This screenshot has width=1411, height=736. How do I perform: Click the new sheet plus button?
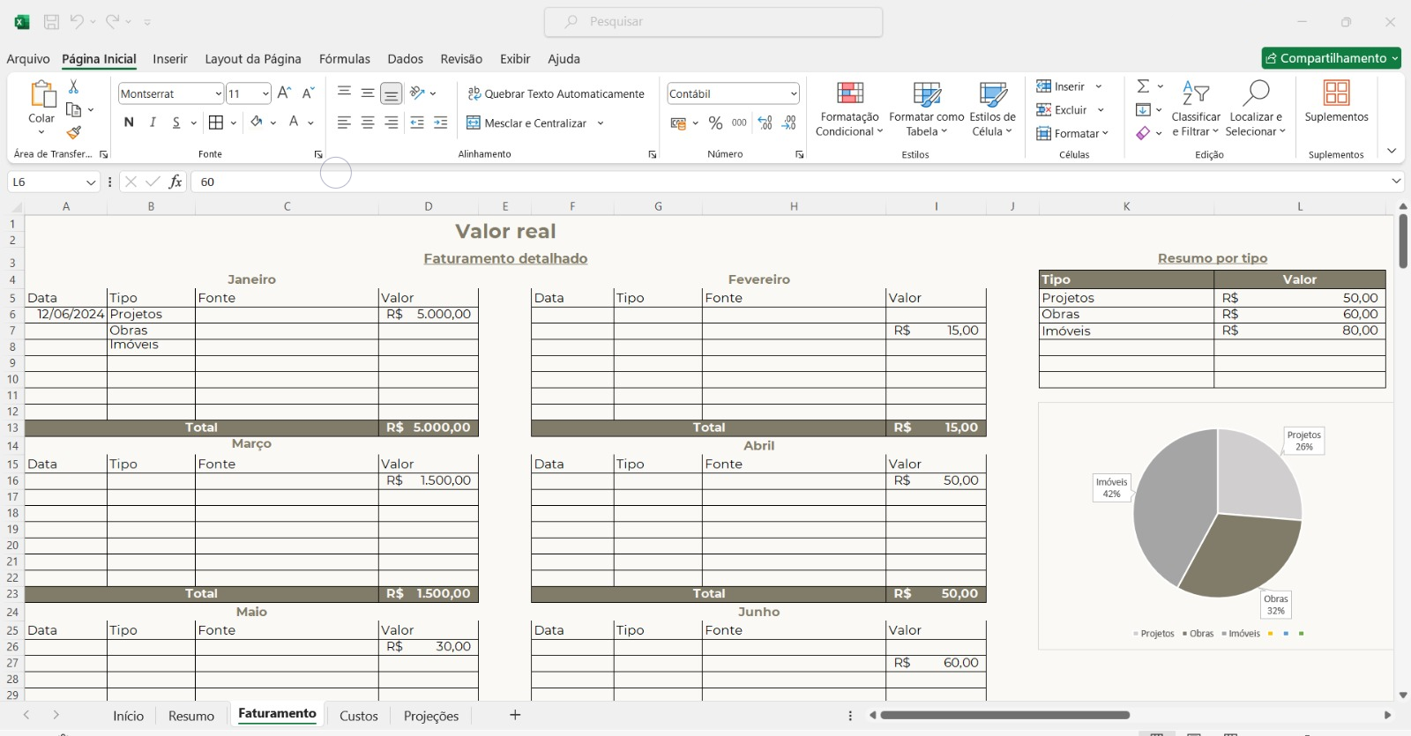[515, 715]
